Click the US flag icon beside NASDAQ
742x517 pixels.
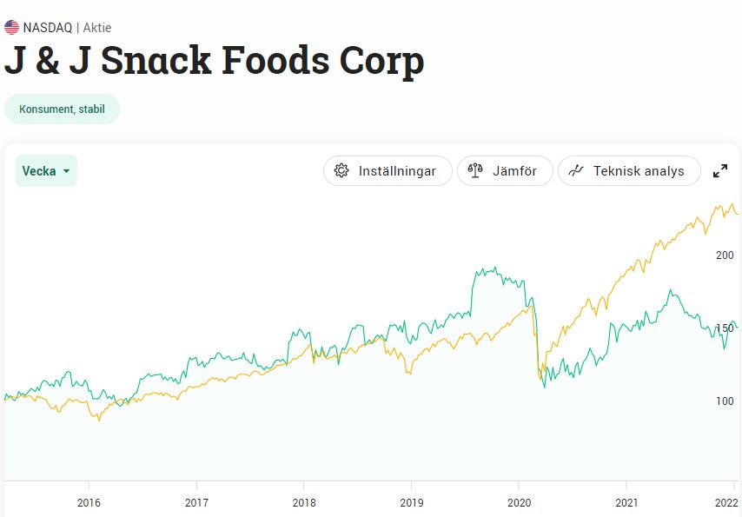pos(11,28)
